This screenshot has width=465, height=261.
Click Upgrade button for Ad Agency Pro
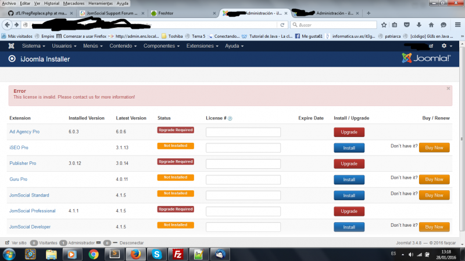349,132
